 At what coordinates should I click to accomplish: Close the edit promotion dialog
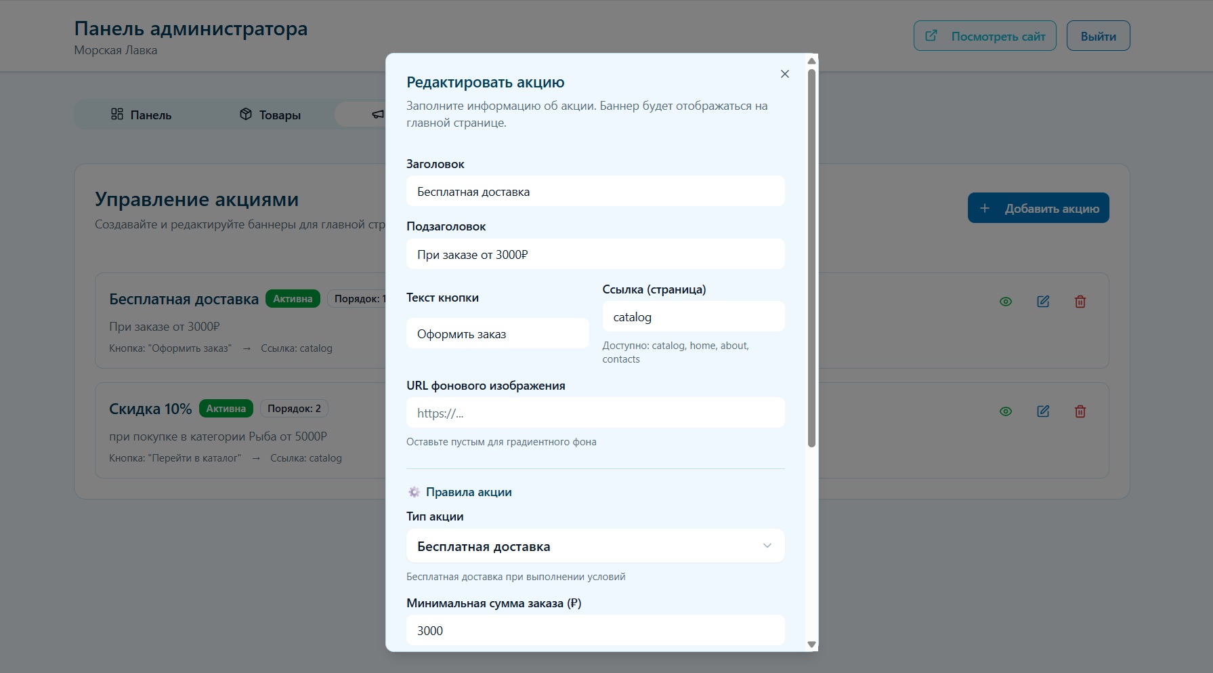(x=784, y=74)
